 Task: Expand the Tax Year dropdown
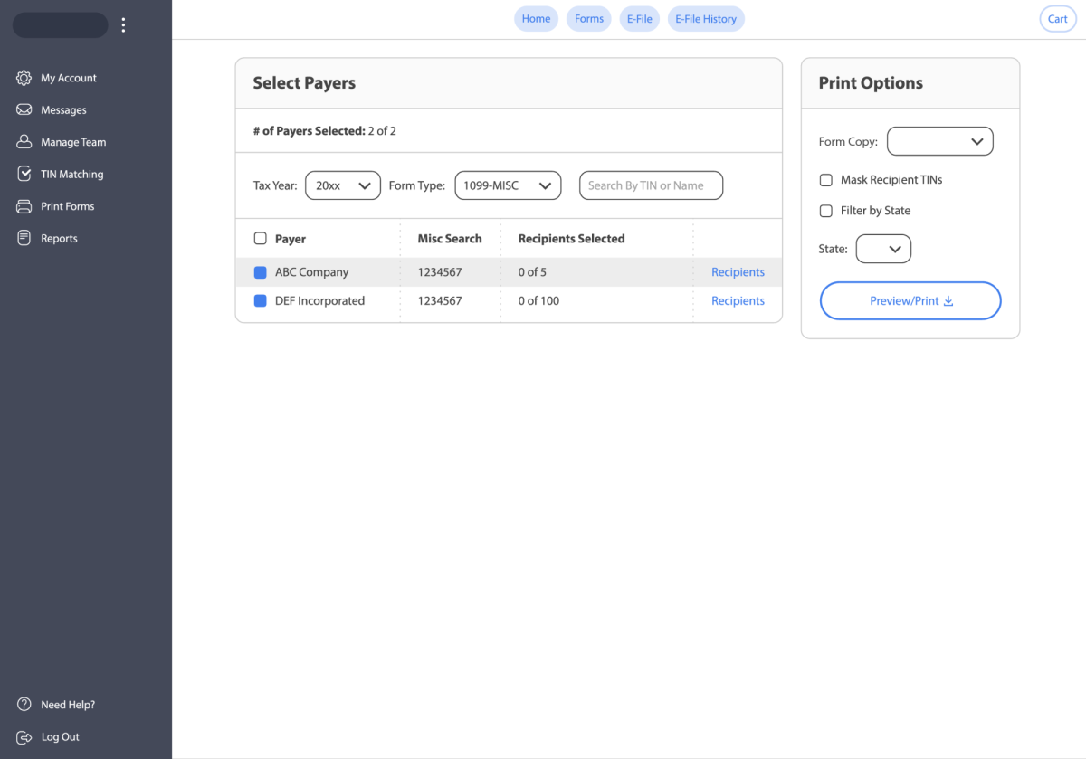pyautogui.click(x=343, y=185)
